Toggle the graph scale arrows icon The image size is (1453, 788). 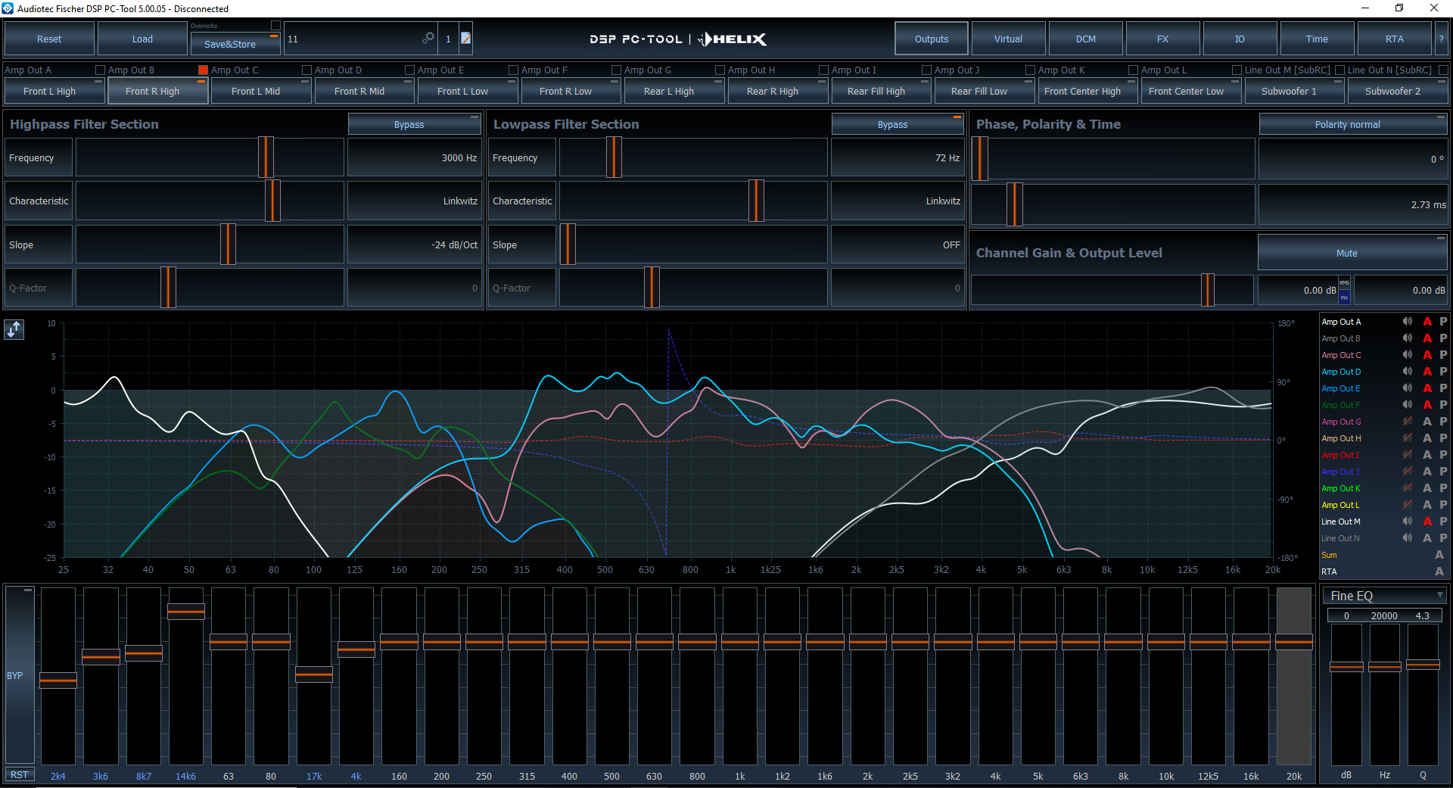[14, 329]
